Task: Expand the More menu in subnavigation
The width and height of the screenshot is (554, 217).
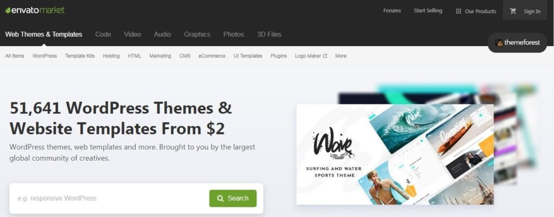Action: [x=341, y=56]
